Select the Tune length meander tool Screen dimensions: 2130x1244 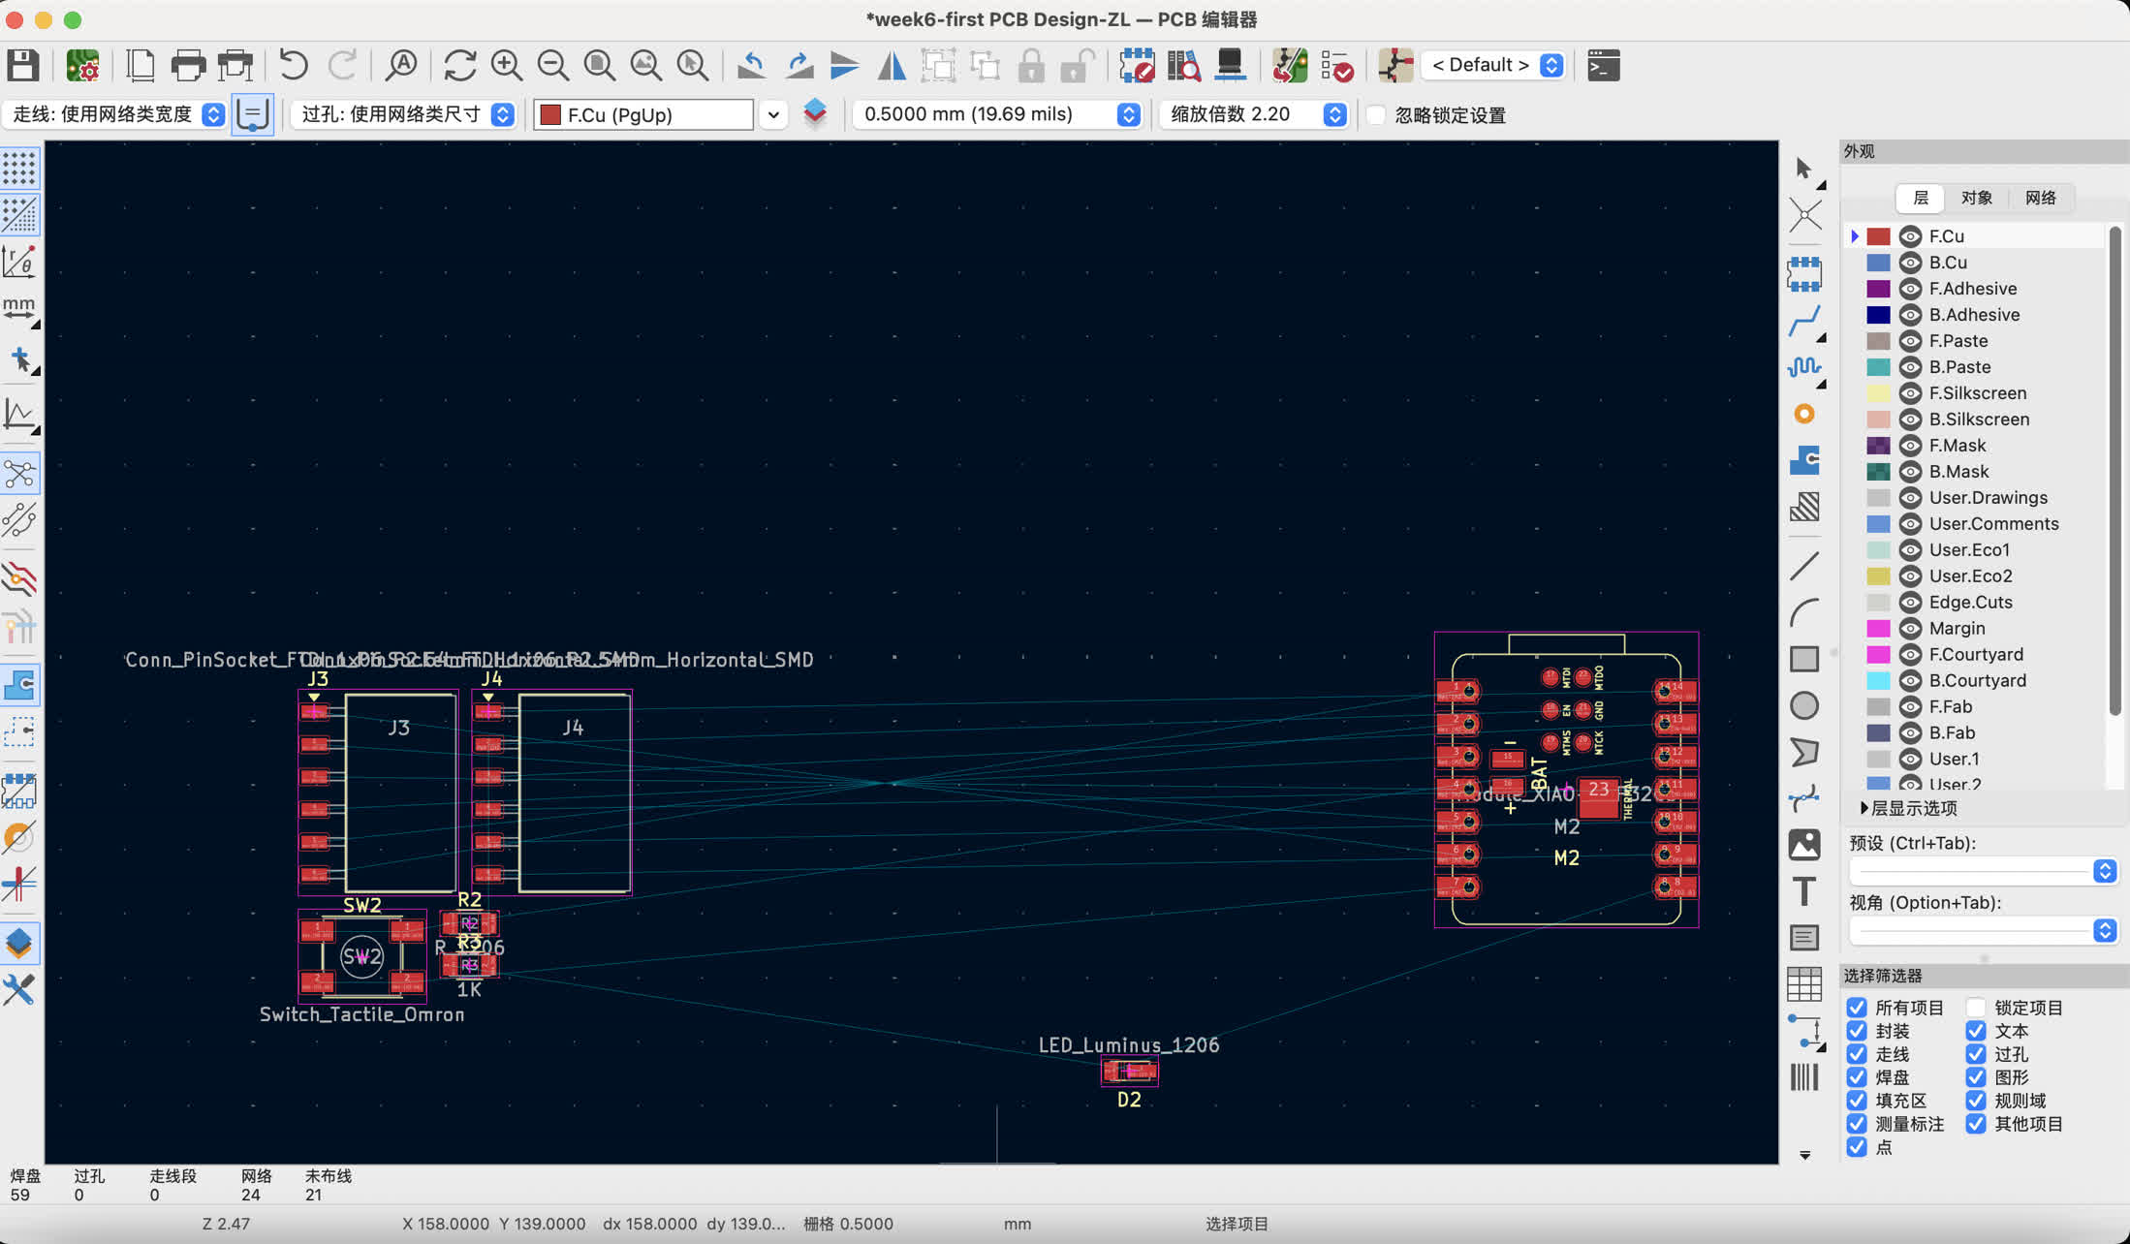[1804, 367]
